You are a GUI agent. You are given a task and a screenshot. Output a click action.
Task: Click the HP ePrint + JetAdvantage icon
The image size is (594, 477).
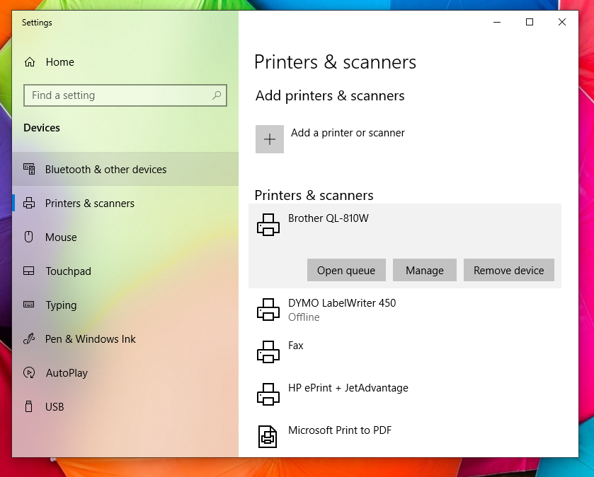tap(268, 394)
